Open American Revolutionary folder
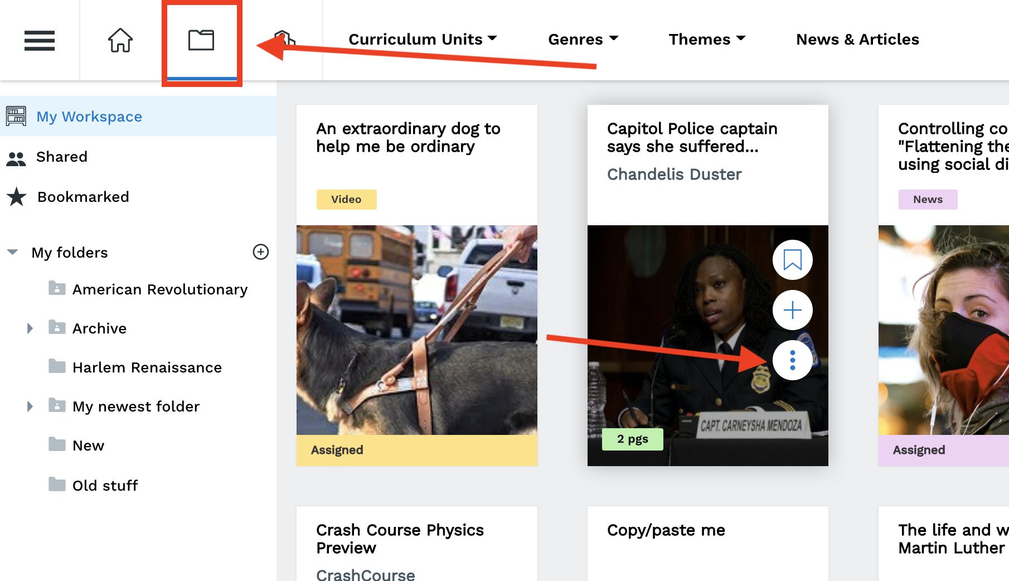The image size is (1009, 581). click(x=160, y=289)
